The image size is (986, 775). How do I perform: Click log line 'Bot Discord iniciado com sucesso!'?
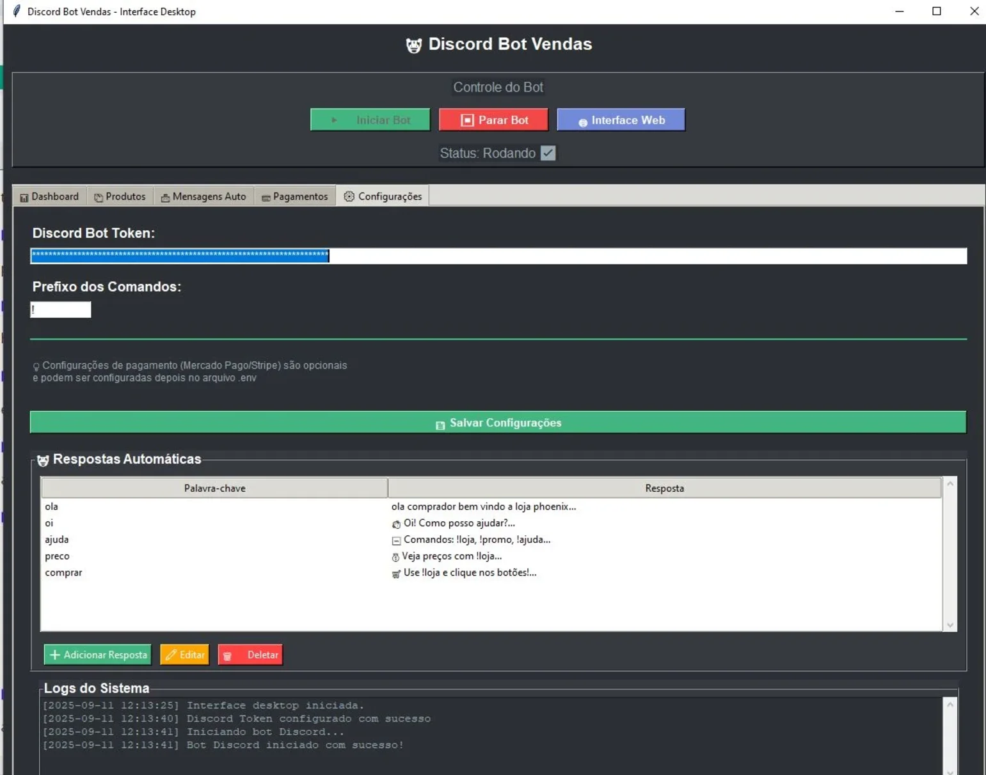point(295,745)
